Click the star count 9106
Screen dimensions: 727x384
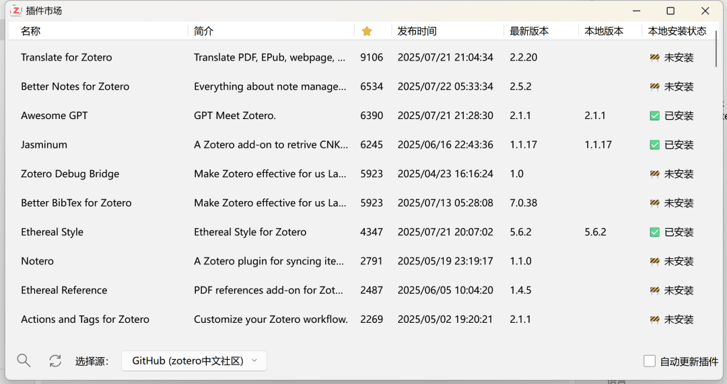(372, 57)
